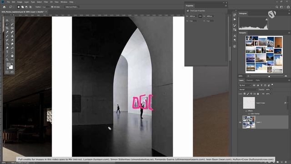This screenshot has height=164, width=291.
Task: Open the Navigator panel flyout menu
Action: coord(289,33)
